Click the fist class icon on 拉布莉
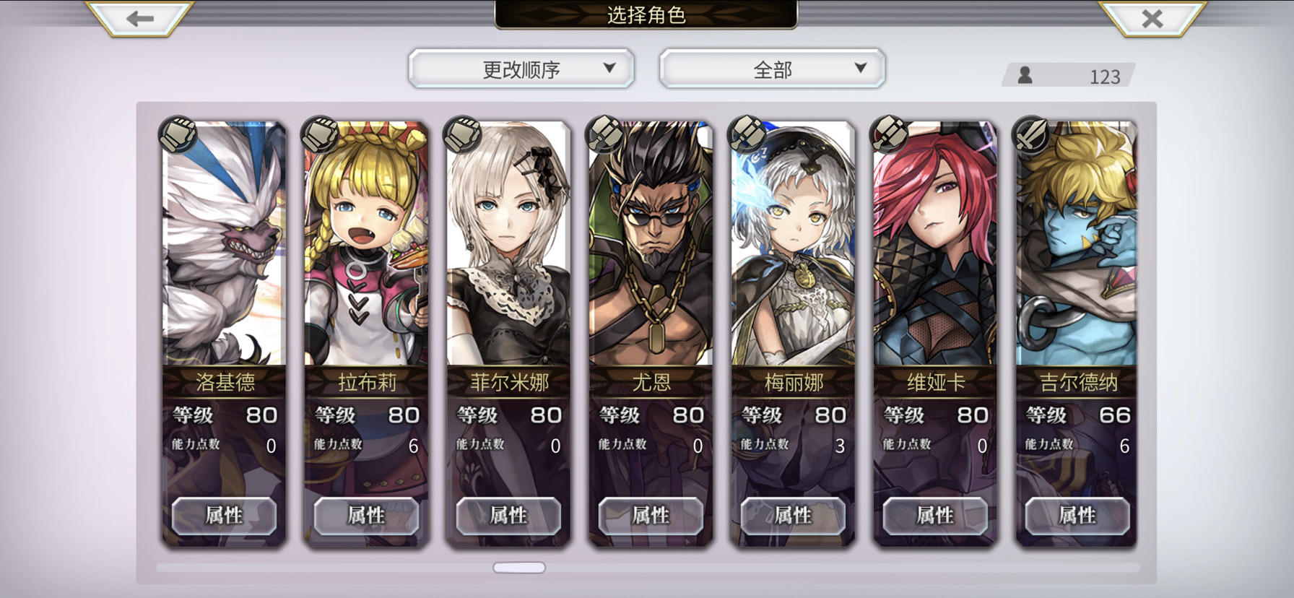 point(320,134)
